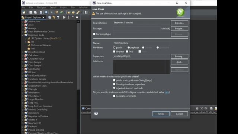Enable the Generate comments checkbox
This screenshot has height=134, width=238.
114,96
